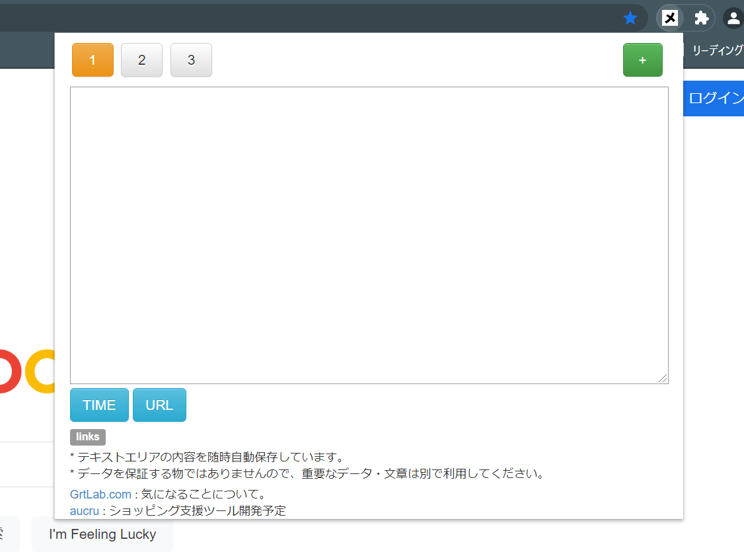The image size is (744, 558).
Task: Click the text ショッピング支援ツール開発予定
Action: point(198,511)
